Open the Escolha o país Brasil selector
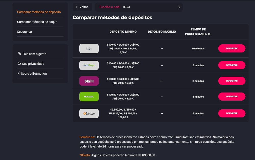Viewport: 255px width, 160px height. [139, 7]
